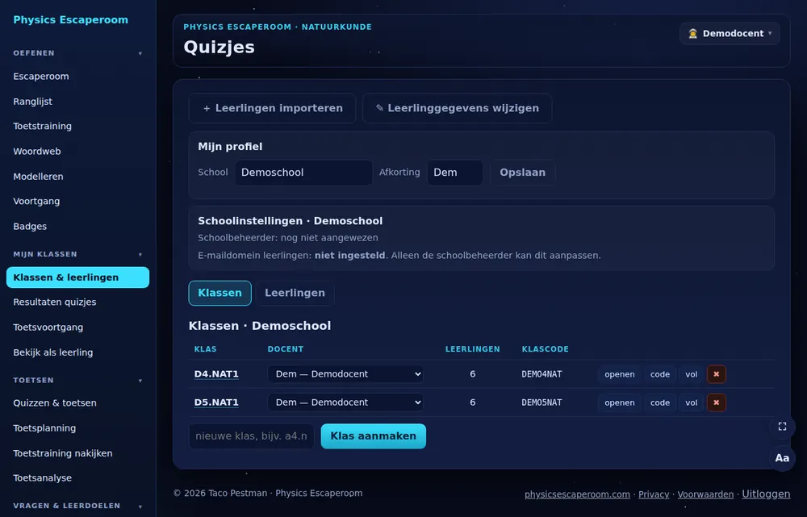The height and width of the screenshot is (517, 807).
Task: Click vol button for D4.NAT1
Action: tap(692, 374)
